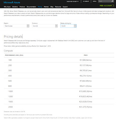
Task: Click the Price column header
Action: pos(86,55)
